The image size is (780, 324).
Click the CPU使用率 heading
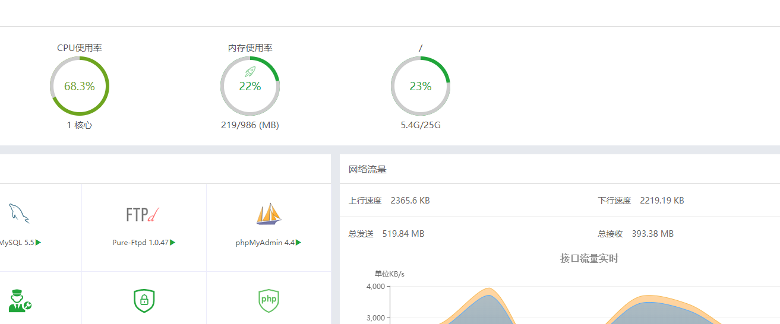pos(80,47)
